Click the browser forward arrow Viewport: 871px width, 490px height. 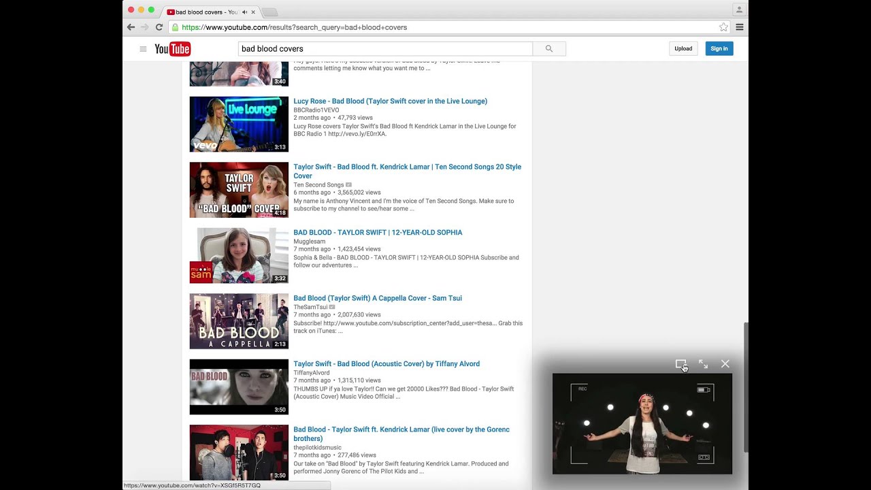144,27
